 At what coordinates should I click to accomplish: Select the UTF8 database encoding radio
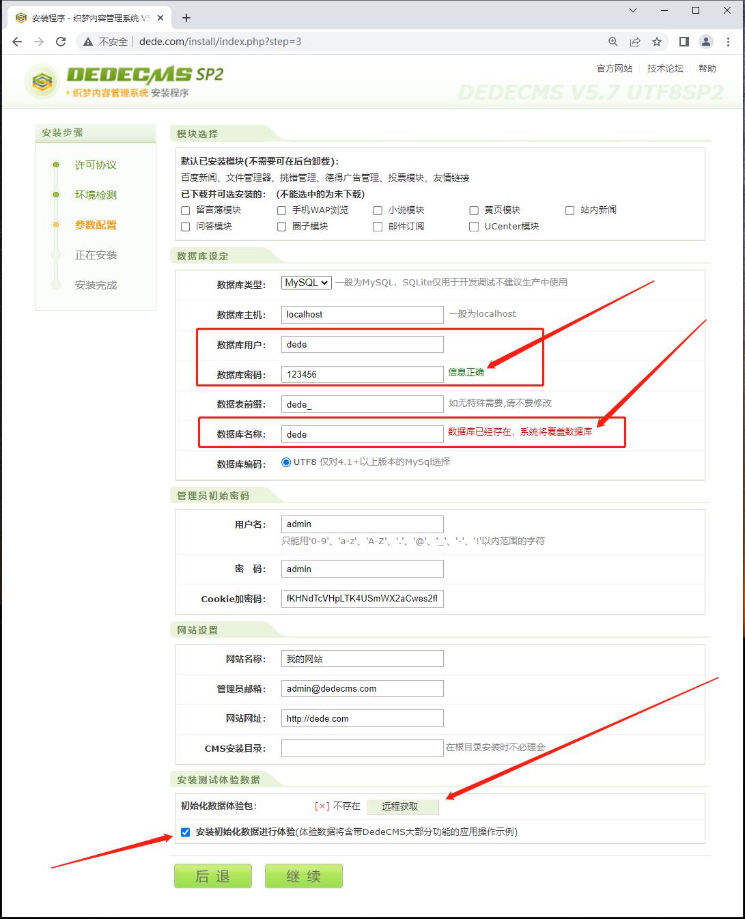tap(286, 462)
